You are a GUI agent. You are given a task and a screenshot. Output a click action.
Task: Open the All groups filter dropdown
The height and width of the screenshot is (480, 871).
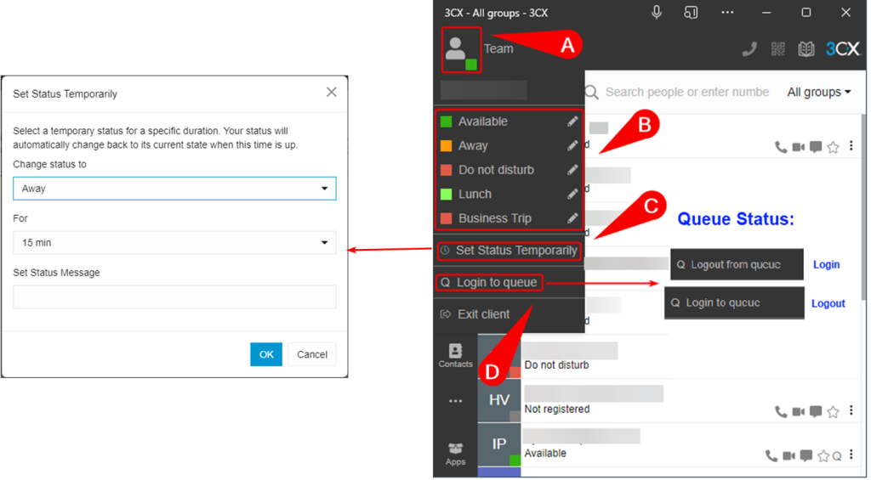(819, 92)
